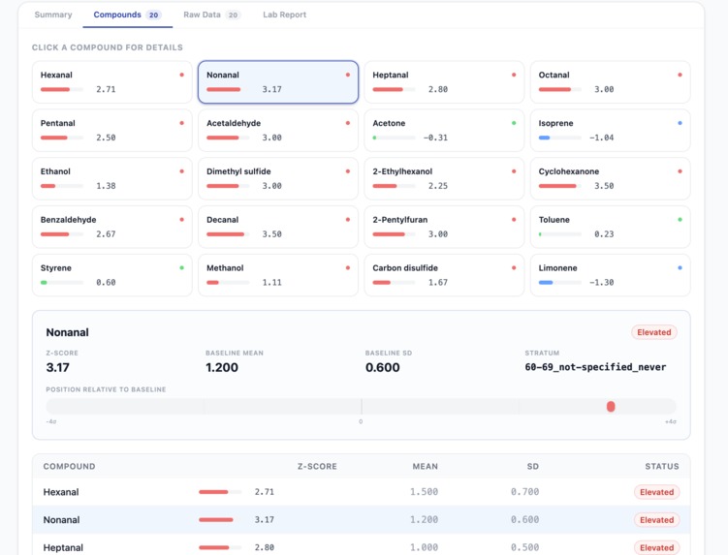The image size is (728, 555).
Task: Select the 2-Ethylhexanol card
Action: (x=444, y=178)
